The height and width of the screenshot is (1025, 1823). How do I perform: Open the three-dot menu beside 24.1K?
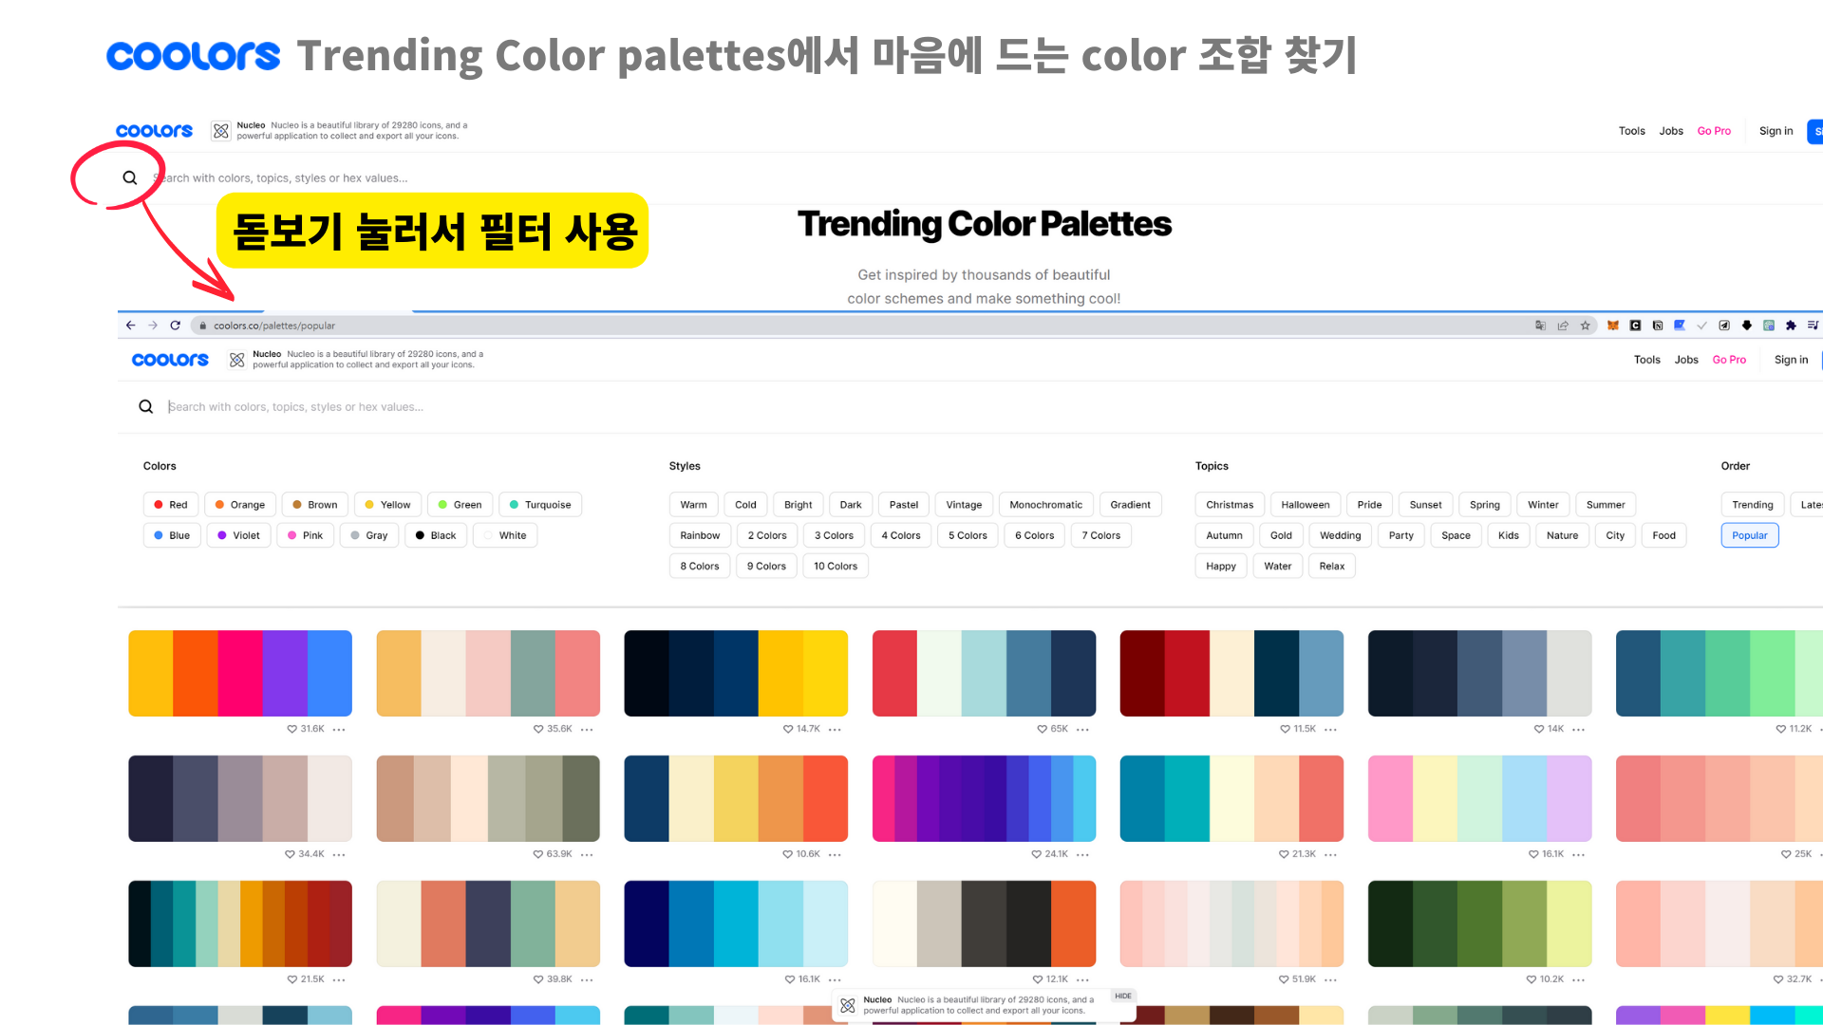pyautogui.click(x=1082, y=855)
